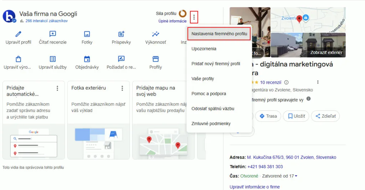Open three-dot menu next to Sila profilu
This screenshot has width=365, height=190.
pyautogui.click(x=194, y=17)
